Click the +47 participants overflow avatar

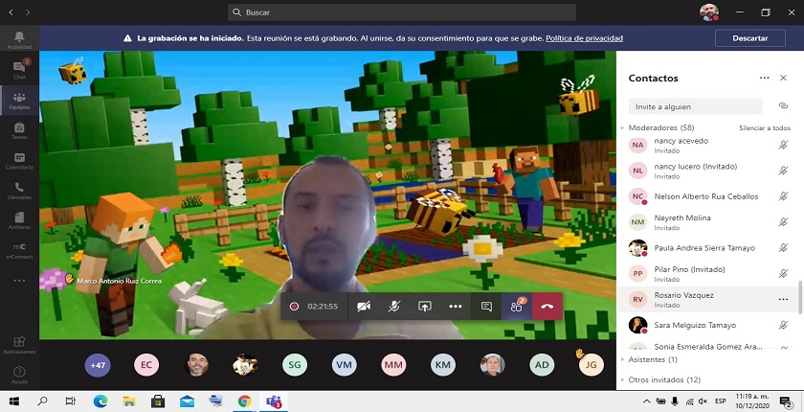[98, 365]
